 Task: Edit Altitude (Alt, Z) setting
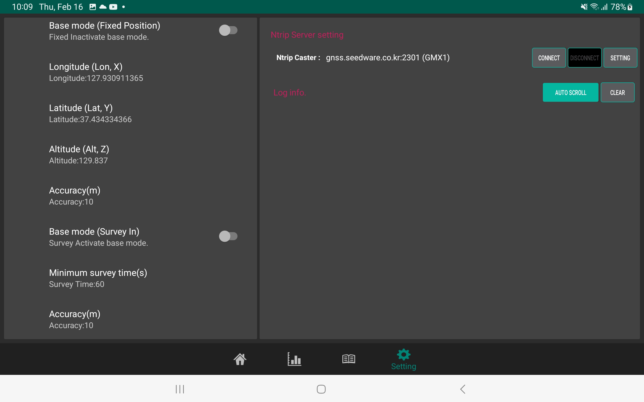point(130,155)
